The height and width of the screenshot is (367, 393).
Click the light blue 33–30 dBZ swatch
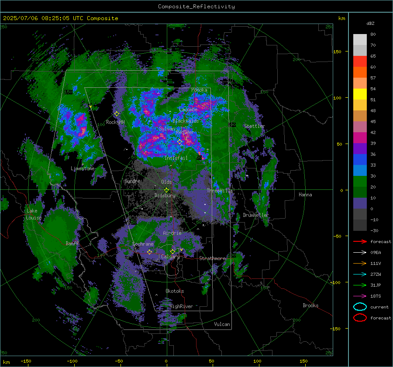pyautogui.click(x=360, y=171)
